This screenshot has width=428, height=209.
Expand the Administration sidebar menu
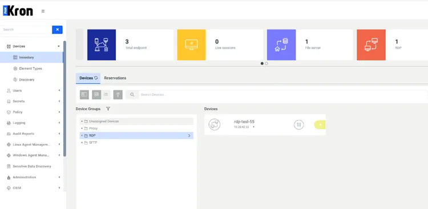tap(31, 177)
